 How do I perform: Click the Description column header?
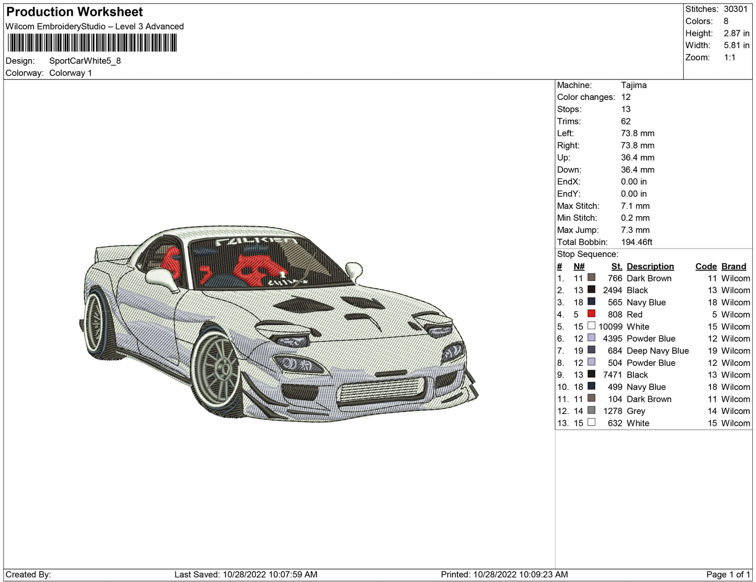(650, 266)
